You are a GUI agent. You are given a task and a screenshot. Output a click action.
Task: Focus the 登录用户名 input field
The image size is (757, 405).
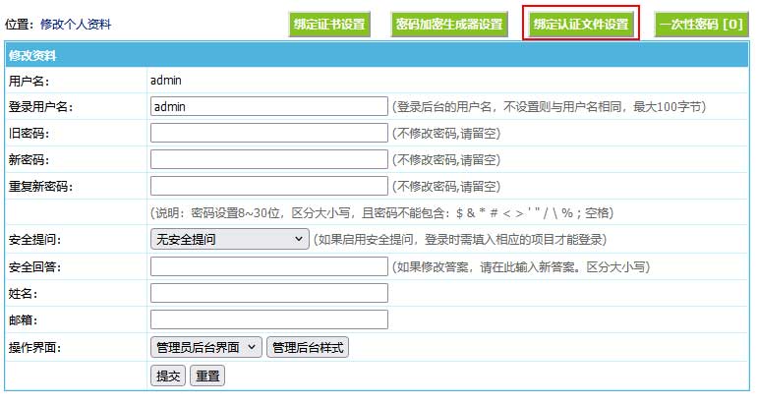click(x=268, y=106)
